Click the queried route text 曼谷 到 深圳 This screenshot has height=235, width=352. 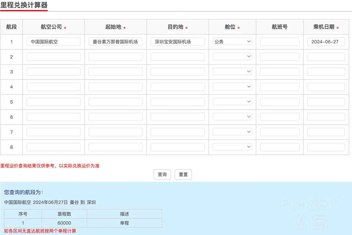83,202
